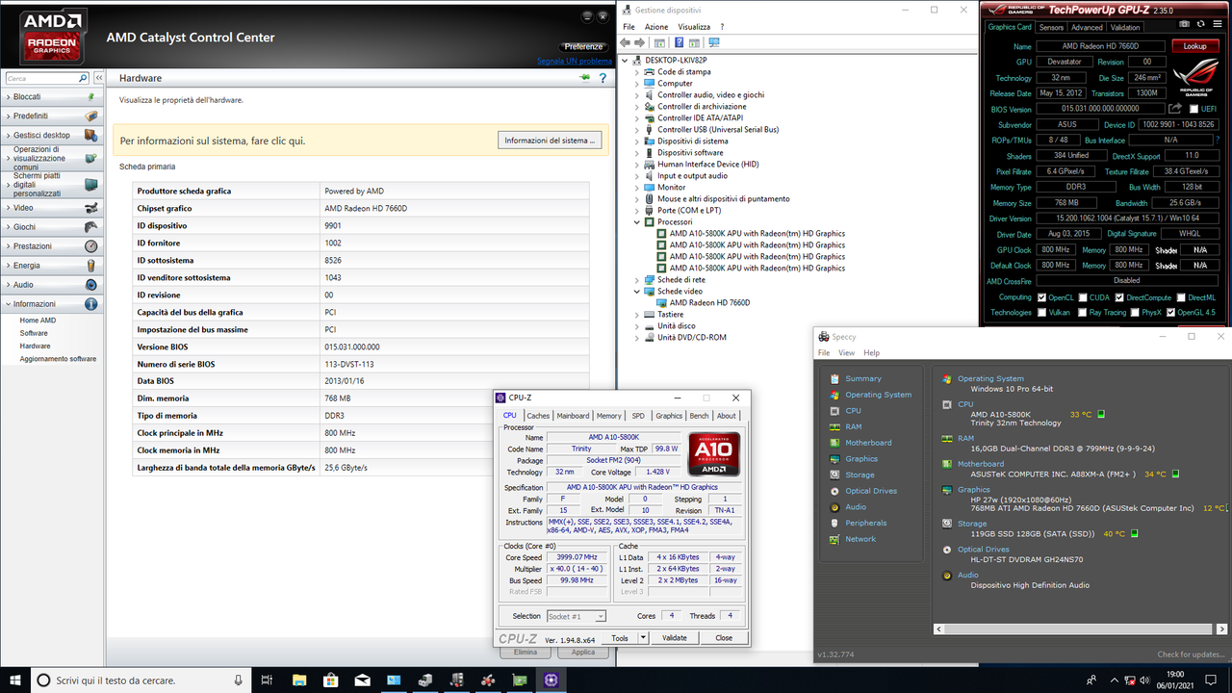Toggle the UEFI checkbox in GPU-Z
Screen dimensions: 1232x693
[1193, 109]
